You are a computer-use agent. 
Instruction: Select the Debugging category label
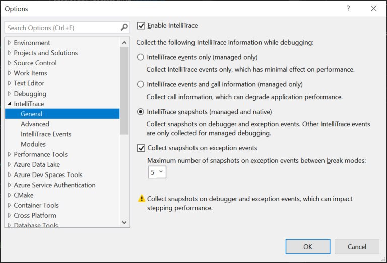(30, 94)
